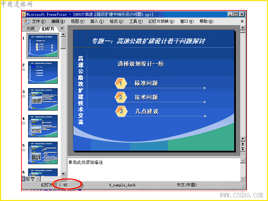Image resolution: width=268 pixels, height=201 pixels.
Task: Click PowerPoint document icon in menu bar
Action: pyautogui.click(x=26, y=21)
